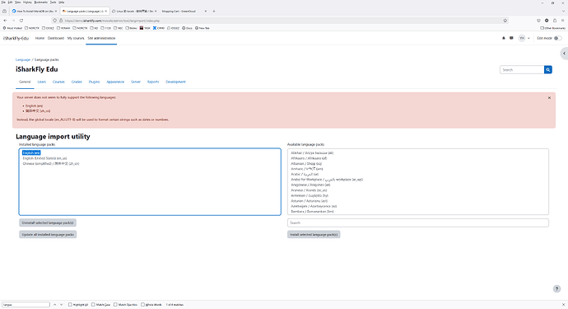Check the Match Case option
568x309 pixels.
pos(93,305)
